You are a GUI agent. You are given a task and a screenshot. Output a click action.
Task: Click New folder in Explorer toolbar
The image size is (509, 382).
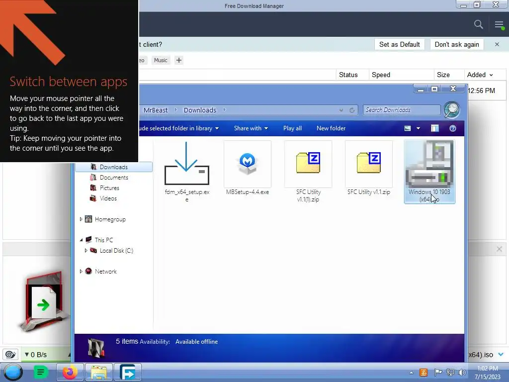pyautogui.click(x=331, y=128)
